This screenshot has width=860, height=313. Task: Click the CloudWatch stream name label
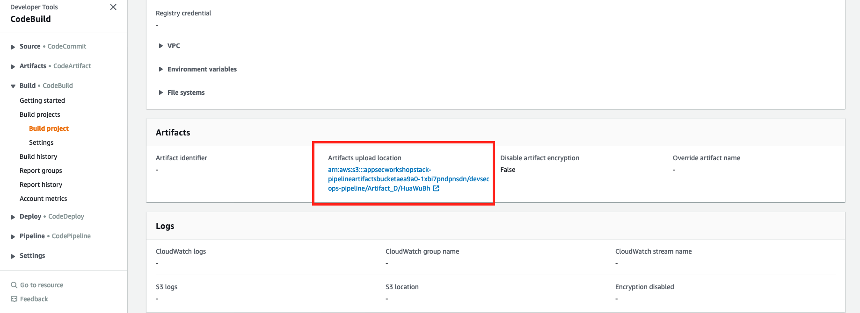tap(653, 251)
